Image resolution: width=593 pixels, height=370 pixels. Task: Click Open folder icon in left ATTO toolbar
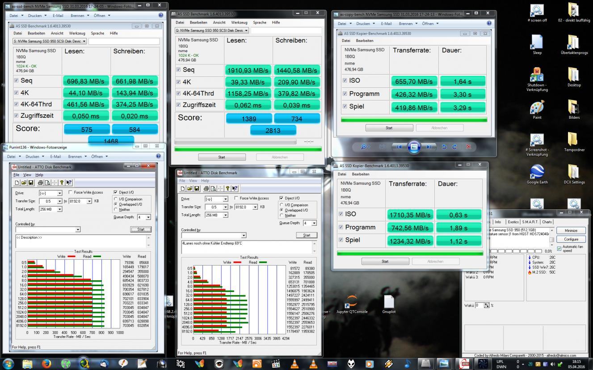[24, 183]
